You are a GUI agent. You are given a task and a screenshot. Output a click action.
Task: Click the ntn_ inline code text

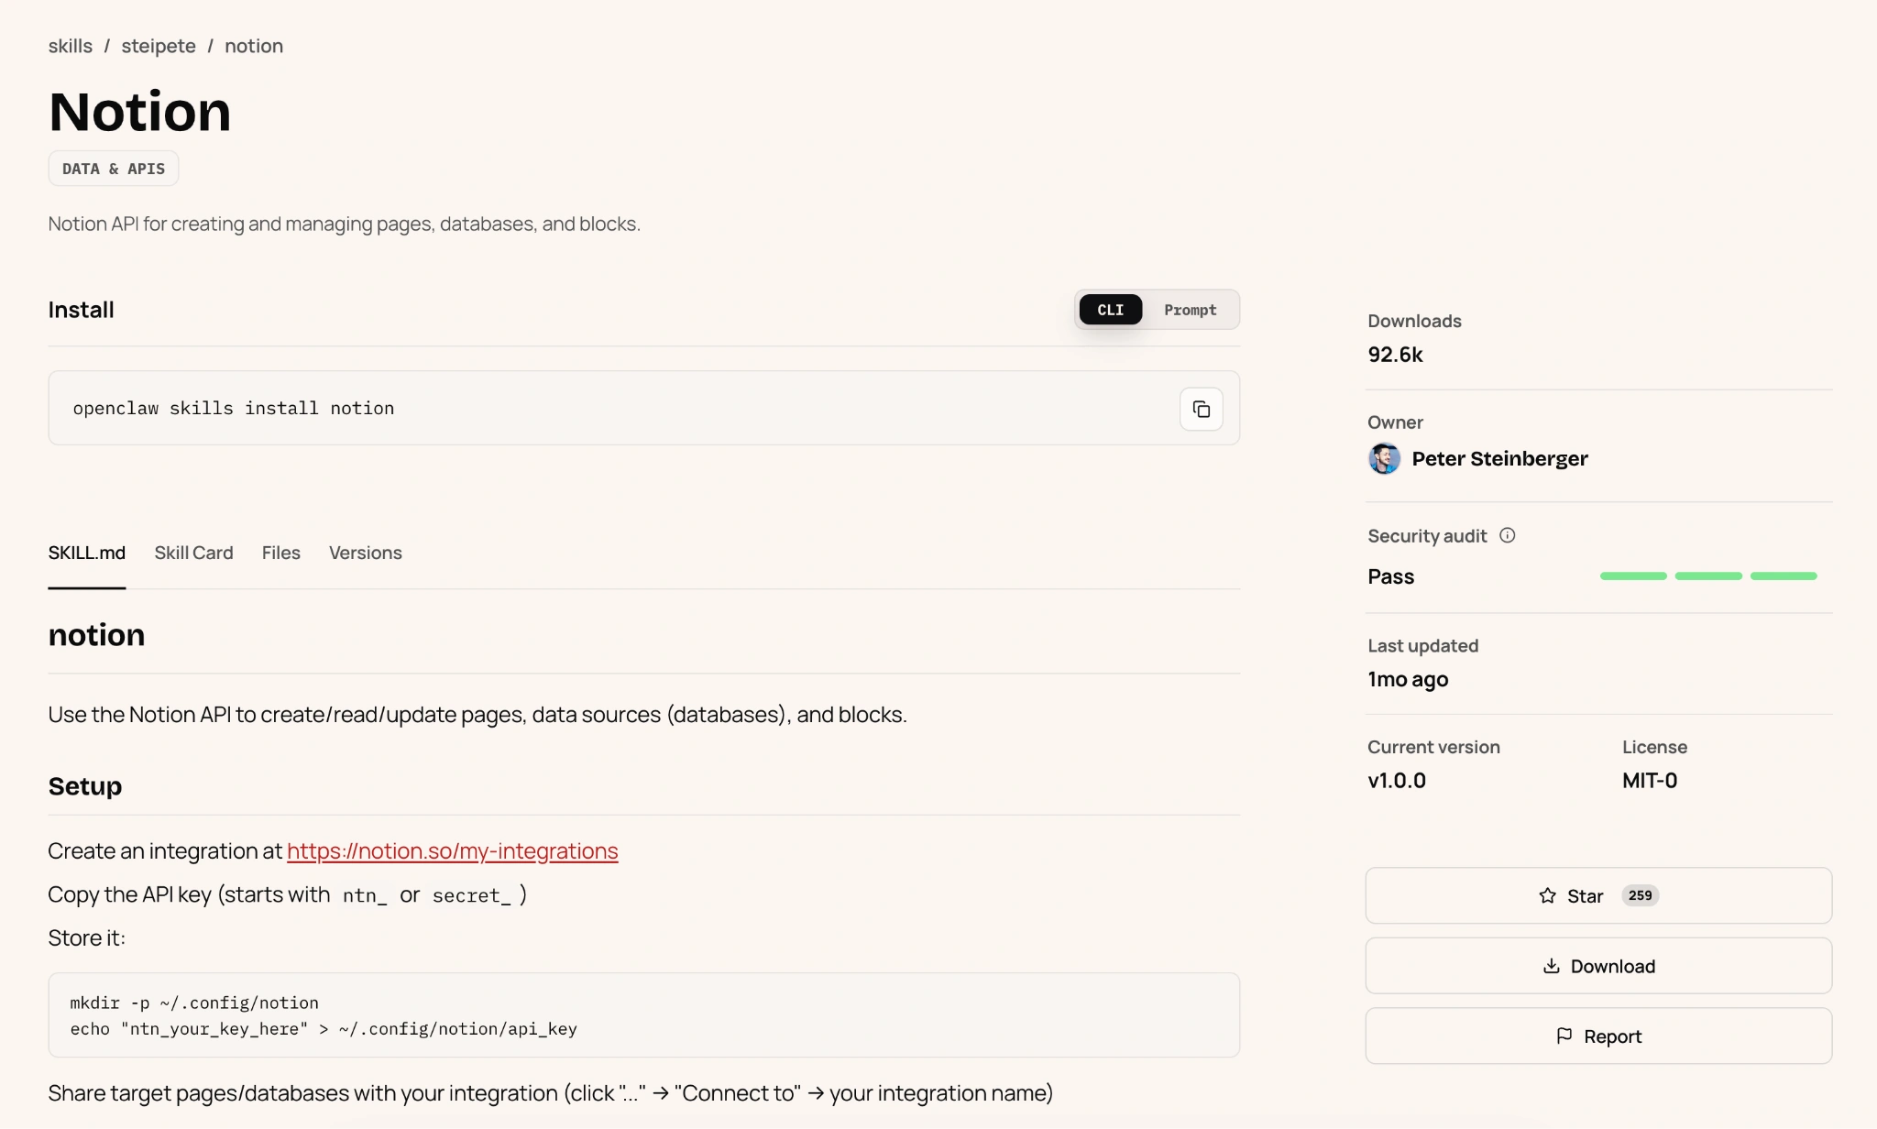(365, 895)
